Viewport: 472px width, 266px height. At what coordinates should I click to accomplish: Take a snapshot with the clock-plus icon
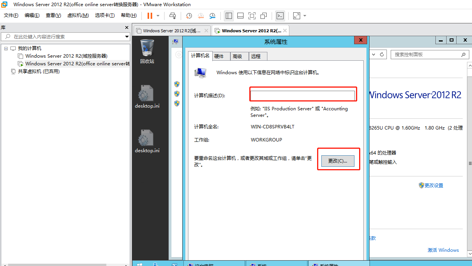click(x=189, y=16)
